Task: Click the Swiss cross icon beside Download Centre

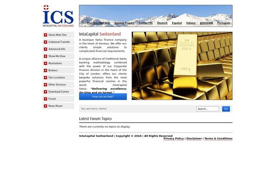Action: click(45, 92)
